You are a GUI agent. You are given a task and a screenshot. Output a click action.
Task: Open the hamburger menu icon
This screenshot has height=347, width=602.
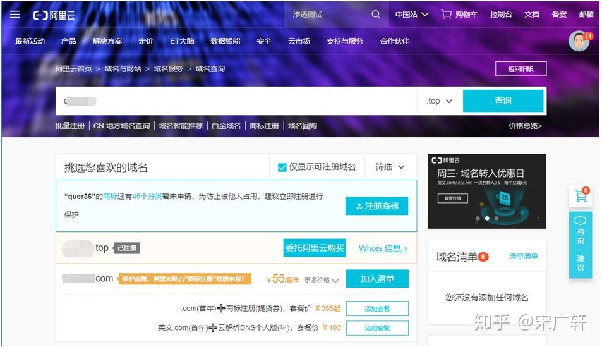click(x=15, y=15)
